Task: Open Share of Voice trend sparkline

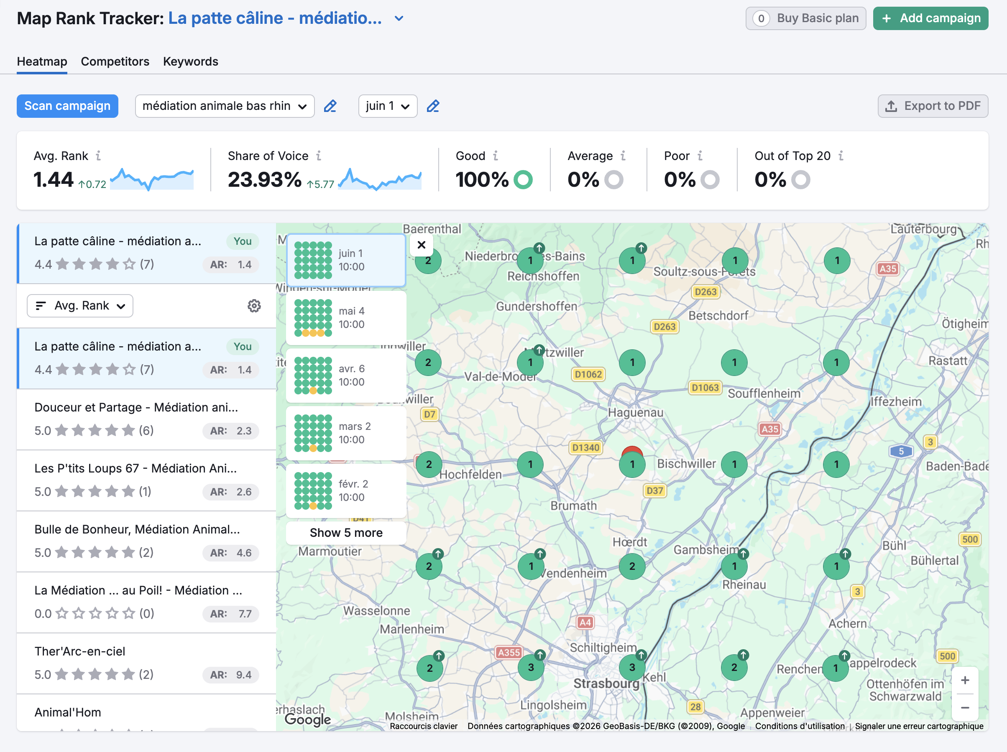Action: coord(380,179)
